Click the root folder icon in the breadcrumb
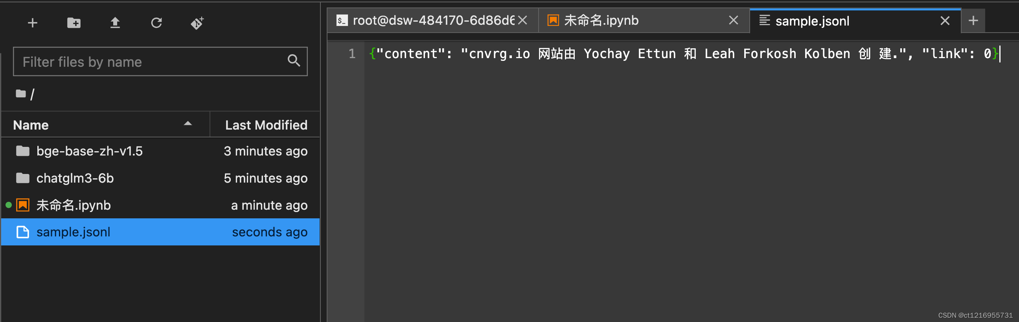The image size is (1019, 322). pyautogui.click(x=20, y=93)
